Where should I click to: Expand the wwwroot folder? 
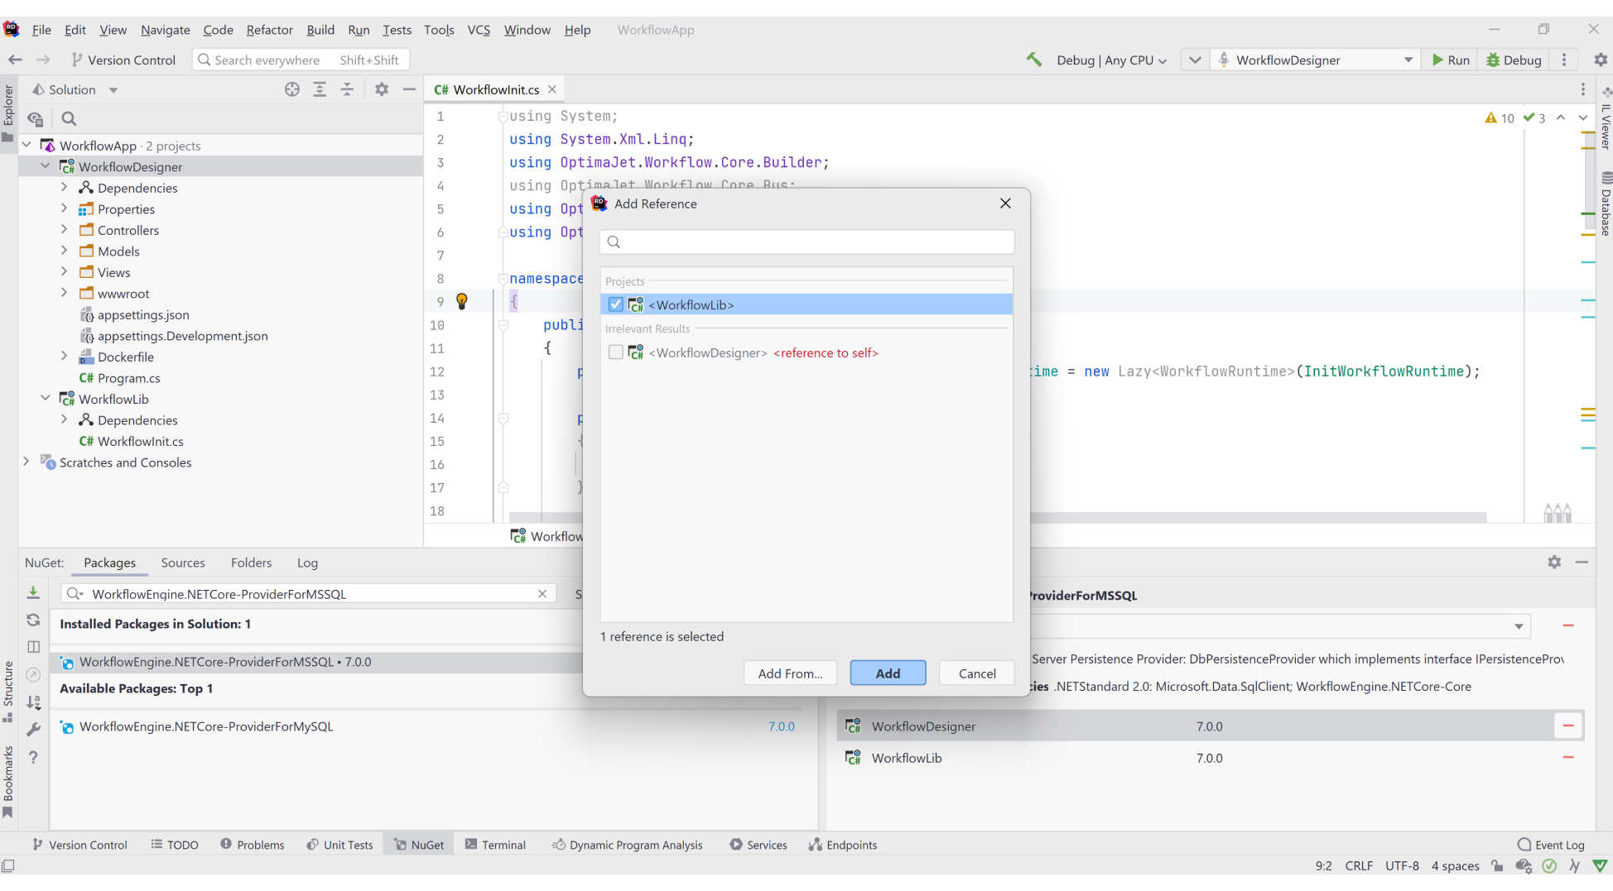click(x=65, y=293)
